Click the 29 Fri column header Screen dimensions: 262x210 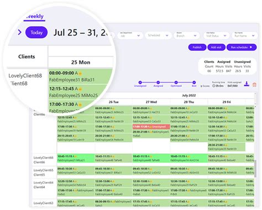(x=227, y=102)
